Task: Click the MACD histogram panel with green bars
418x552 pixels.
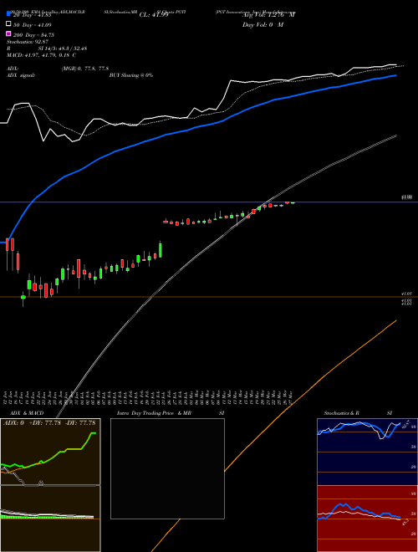Action: click(50, 519)
